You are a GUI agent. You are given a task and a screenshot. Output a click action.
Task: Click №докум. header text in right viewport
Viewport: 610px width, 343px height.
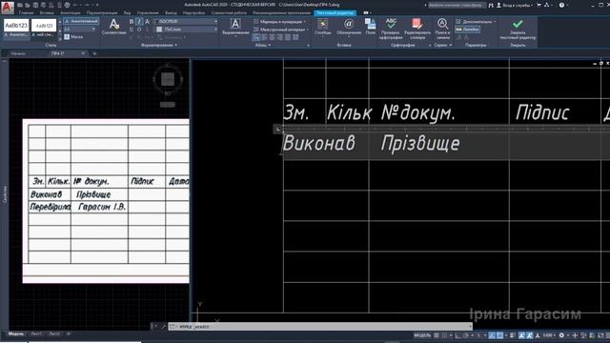[x=417, y=112]
